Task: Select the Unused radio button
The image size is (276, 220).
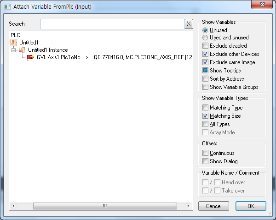Action: [x=205, y=30]
